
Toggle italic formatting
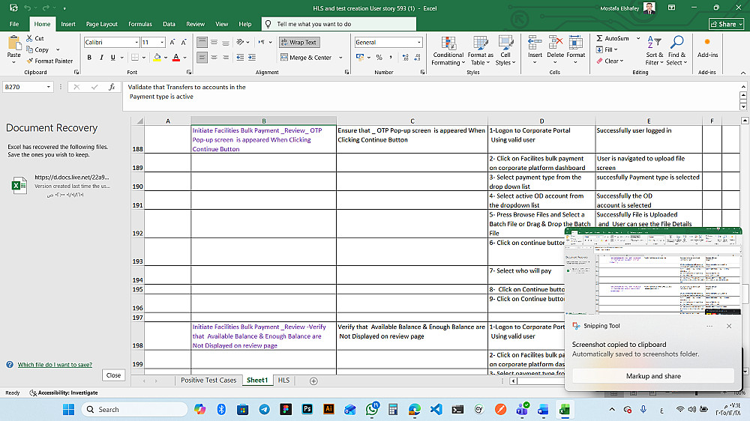point(102,57)
